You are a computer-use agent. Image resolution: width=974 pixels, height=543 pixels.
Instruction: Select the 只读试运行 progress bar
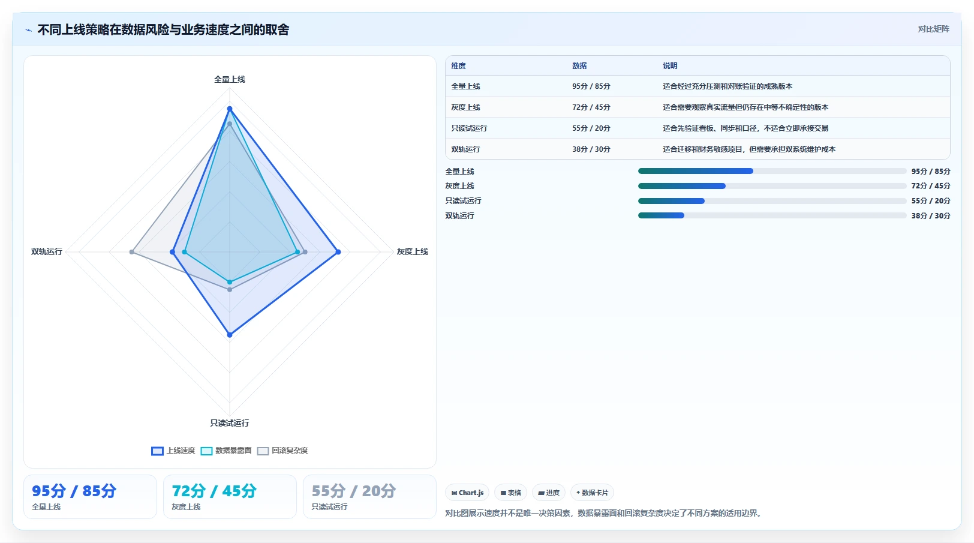(x=772, y=201)
